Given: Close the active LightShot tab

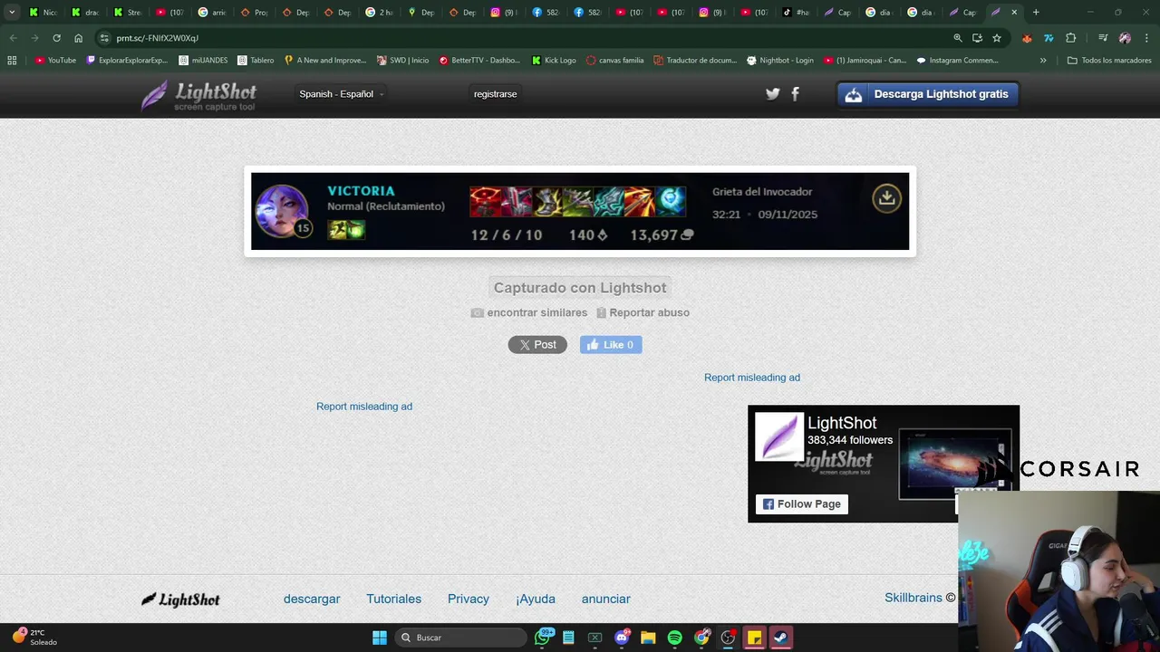Looking at the screenshot, I should (x=1014, y=13).
